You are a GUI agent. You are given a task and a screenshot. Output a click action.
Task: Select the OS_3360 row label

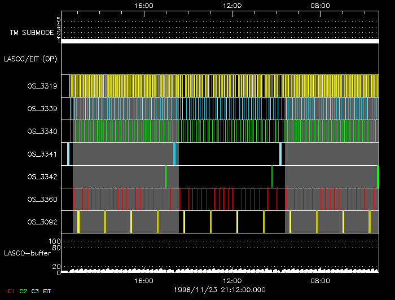tap(42, 199)
